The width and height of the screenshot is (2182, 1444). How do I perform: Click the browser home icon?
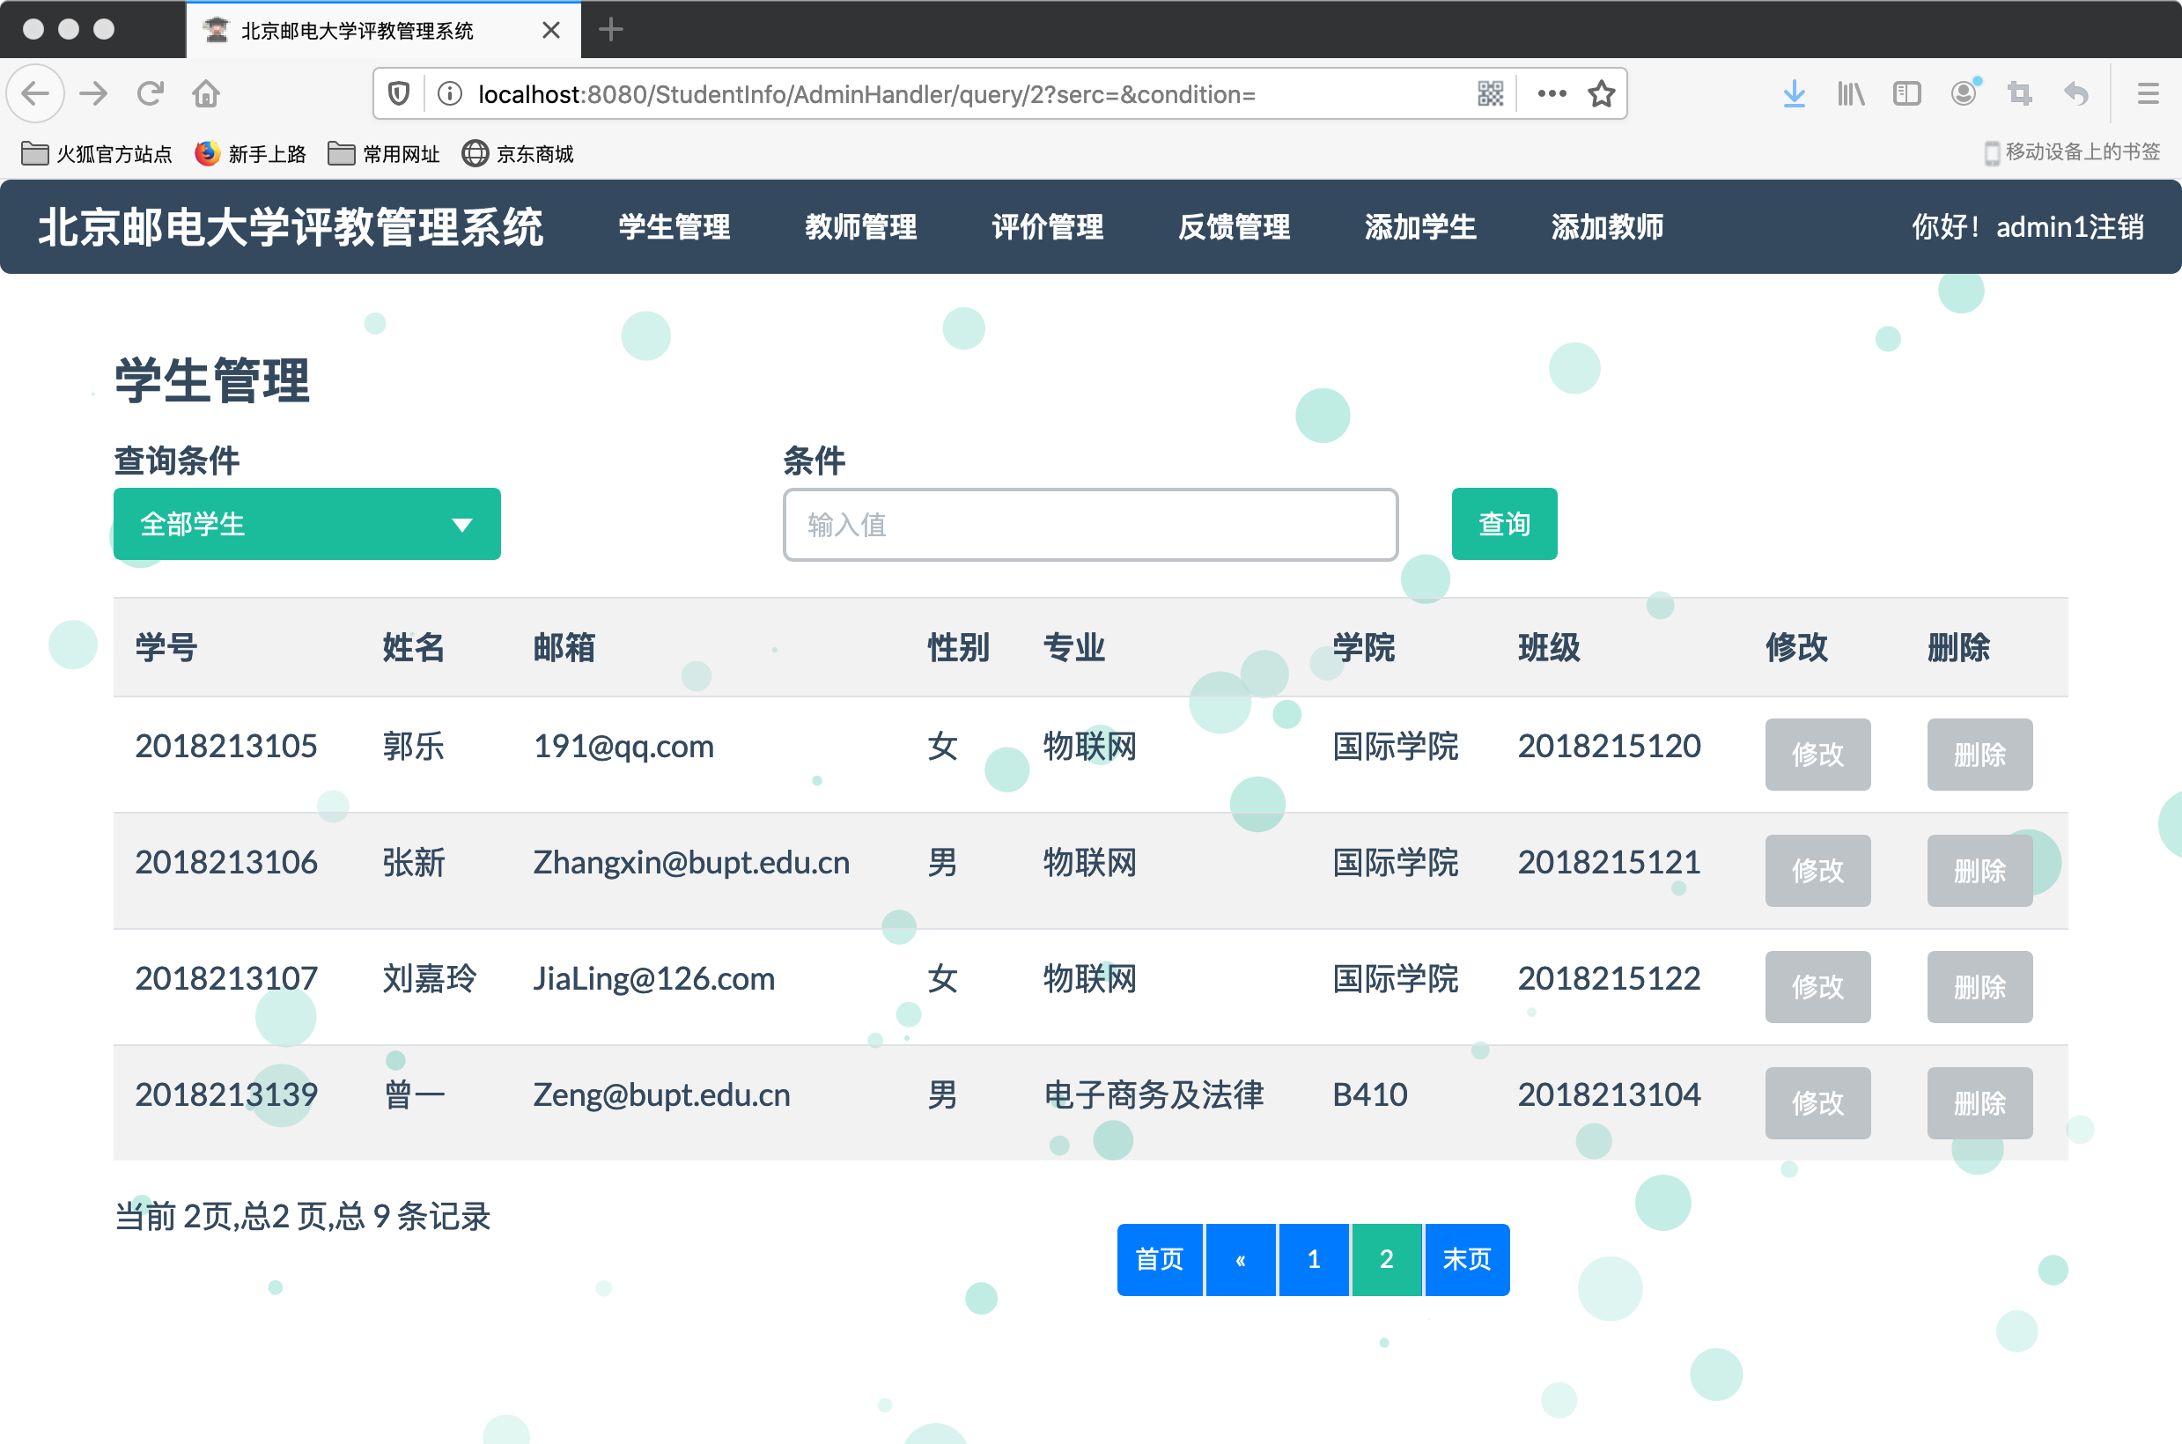click(206, 93)
